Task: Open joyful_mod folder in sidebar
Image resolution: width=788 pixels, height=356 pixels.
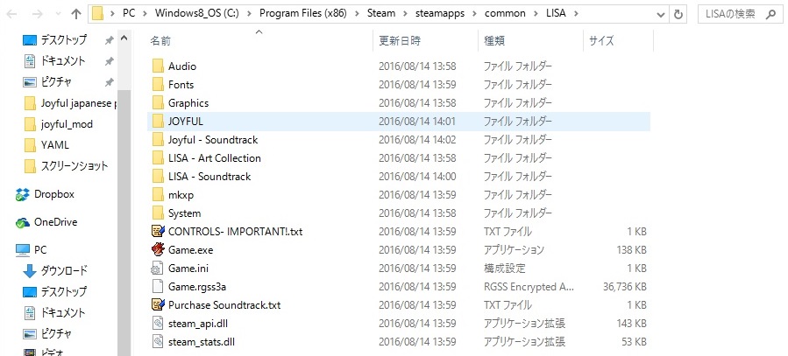Action: (67, 124)
